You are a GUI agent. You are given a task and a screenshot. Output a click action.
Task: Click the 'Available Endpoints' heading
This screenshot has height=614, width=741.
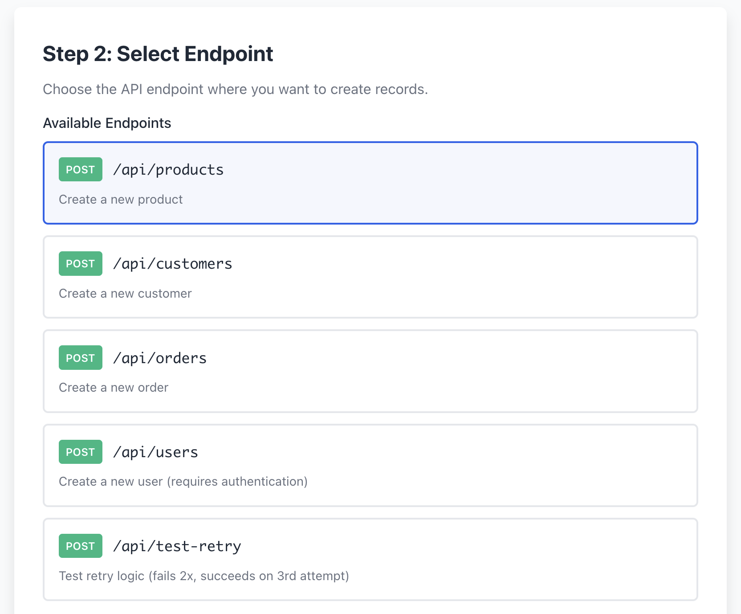[107, 123]
